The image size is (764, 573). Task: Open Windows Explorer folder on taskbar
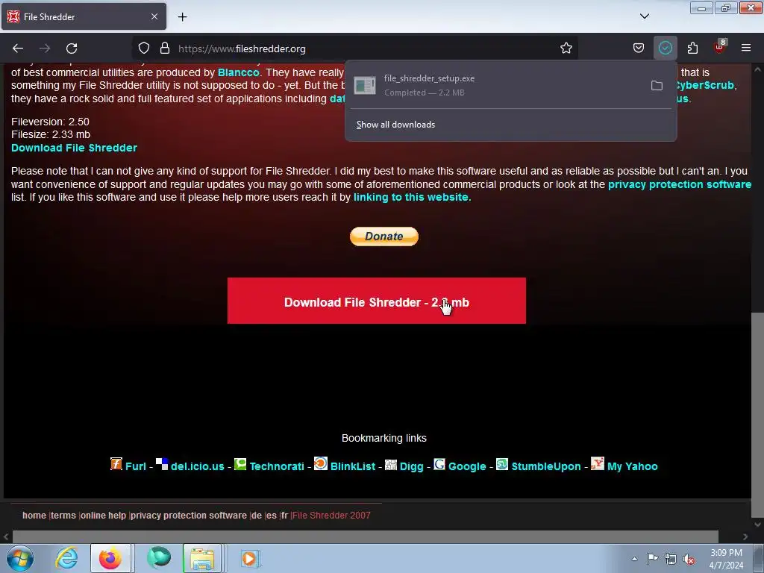[x=203, y=558]
